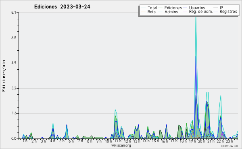Click the y-axis value 1.6

pyautogui.click(x=14, y=113)
